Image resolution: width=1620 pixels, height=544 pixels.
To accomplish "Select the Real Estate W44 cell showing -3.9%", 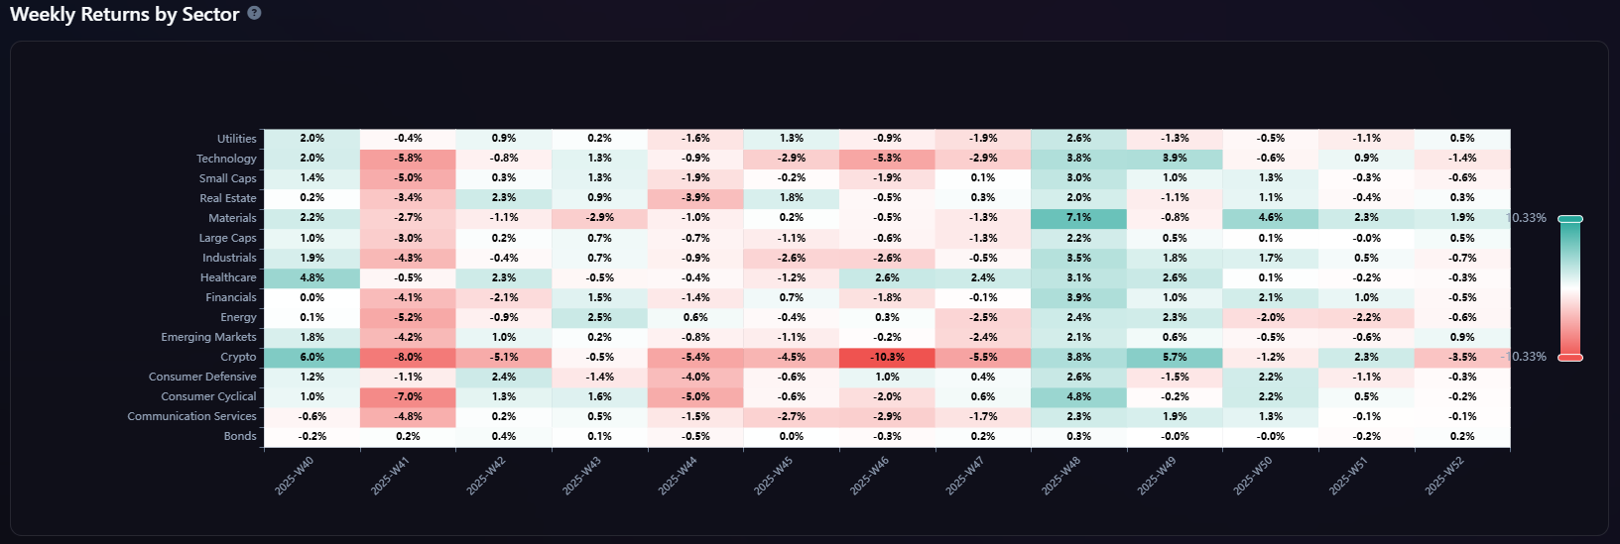I will pyautogui.click(x=695, y=198).
